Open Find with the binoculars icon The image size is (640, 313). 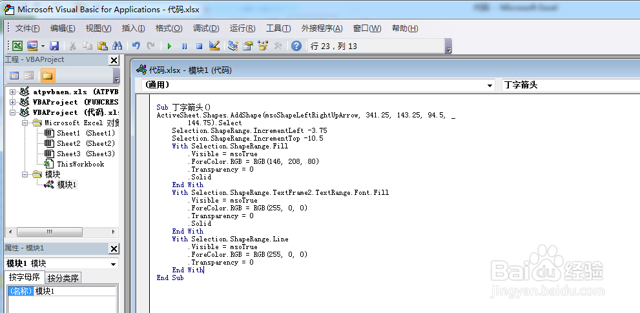coord(117,46)
